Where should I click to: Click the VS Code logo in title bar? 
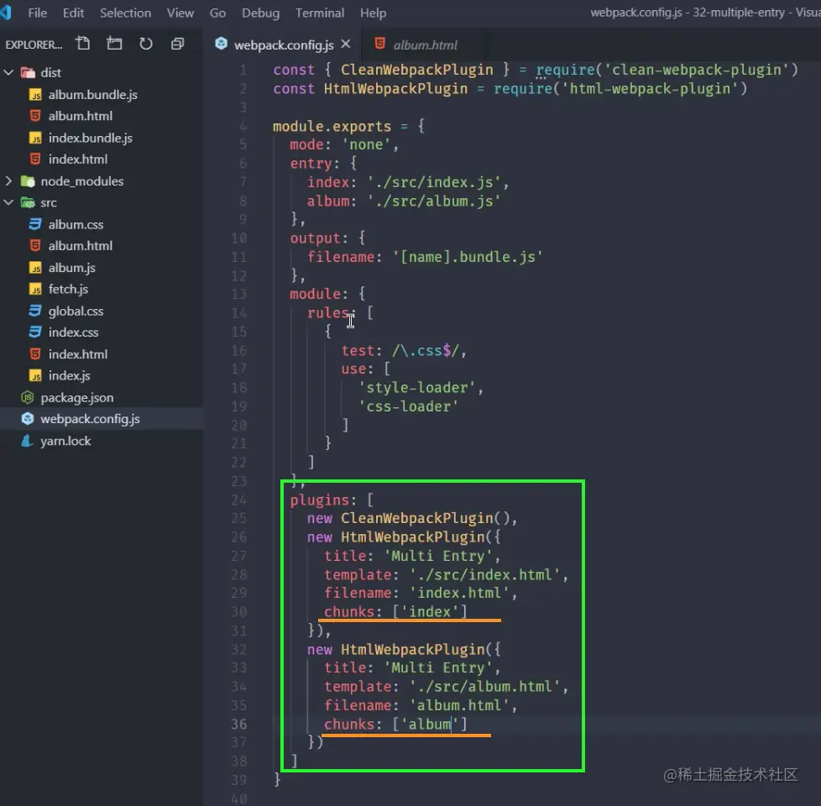[x=5, y=13]
